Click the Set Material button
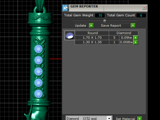The width and height of the screenshot is (160, 120). point(126,119)
